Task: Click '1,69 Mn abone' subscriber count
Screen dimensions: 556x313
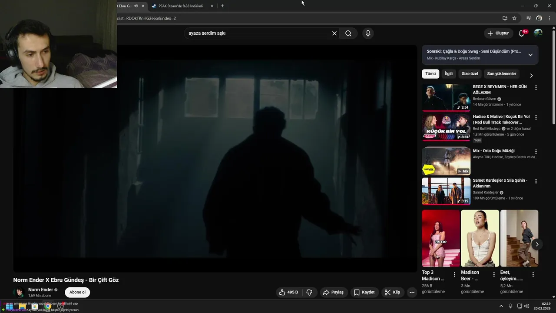Action: coord(40,296)
